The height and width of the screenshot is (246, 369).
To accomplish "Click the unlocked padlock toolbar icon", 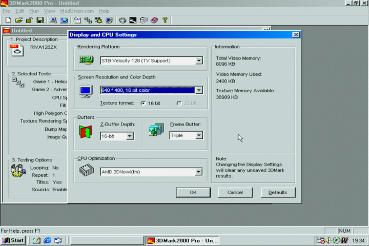I will 29,20.
